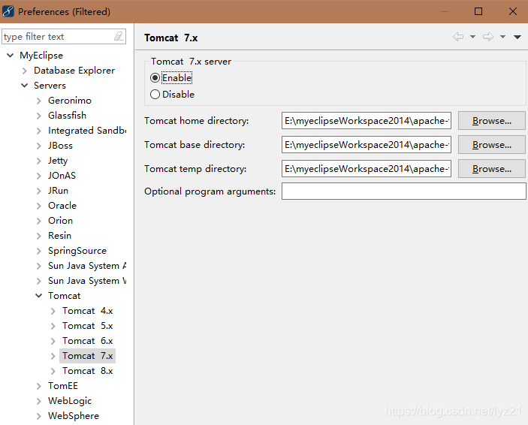Select Tomcat 4.x in the tree
528x425 pixels.
pos(88,311)
